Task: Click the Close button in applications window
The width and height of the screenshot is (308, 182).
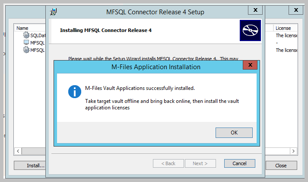Action: pos(281,166)
